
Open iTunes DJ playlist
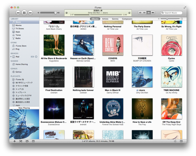click(24, 79)
